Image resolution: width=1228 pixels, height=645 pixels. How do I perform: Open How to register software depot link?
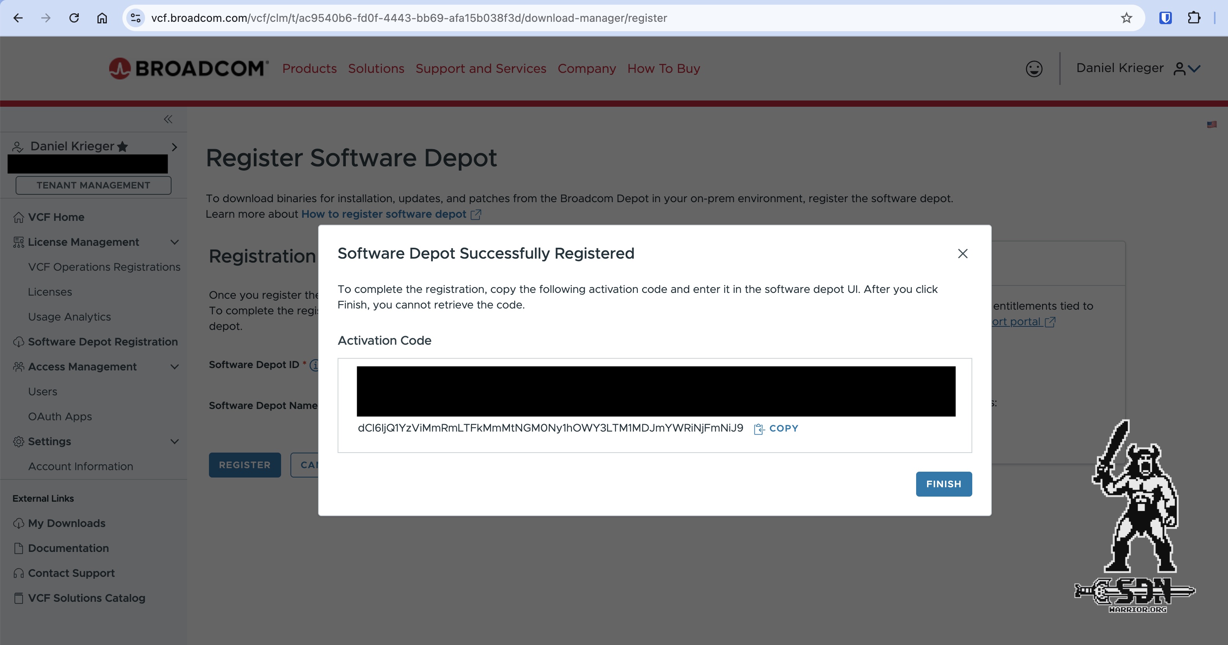click(391, 214)
